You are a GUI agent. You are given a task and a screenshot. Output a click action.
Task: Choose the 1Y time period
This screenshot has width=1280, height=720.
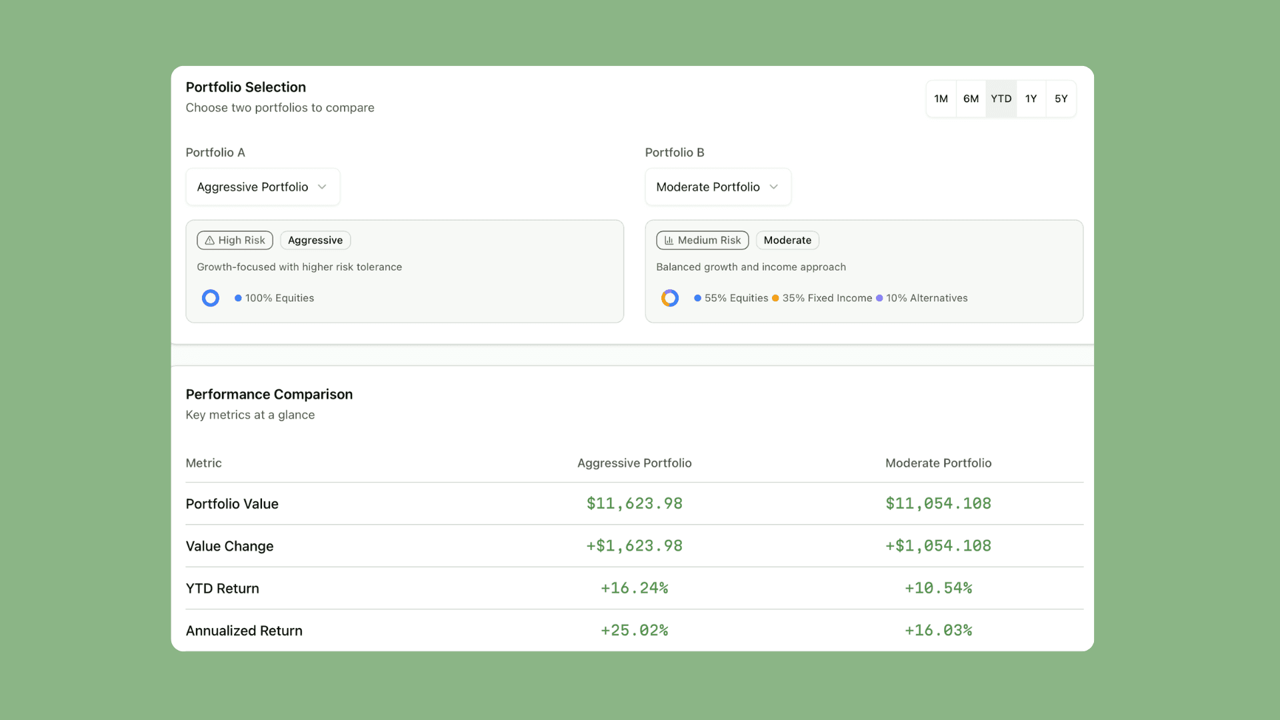[1031, 99]
